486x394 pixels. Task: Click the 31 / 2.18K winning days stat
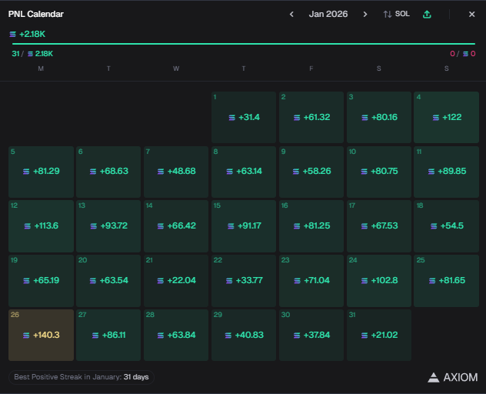point(32,54)
